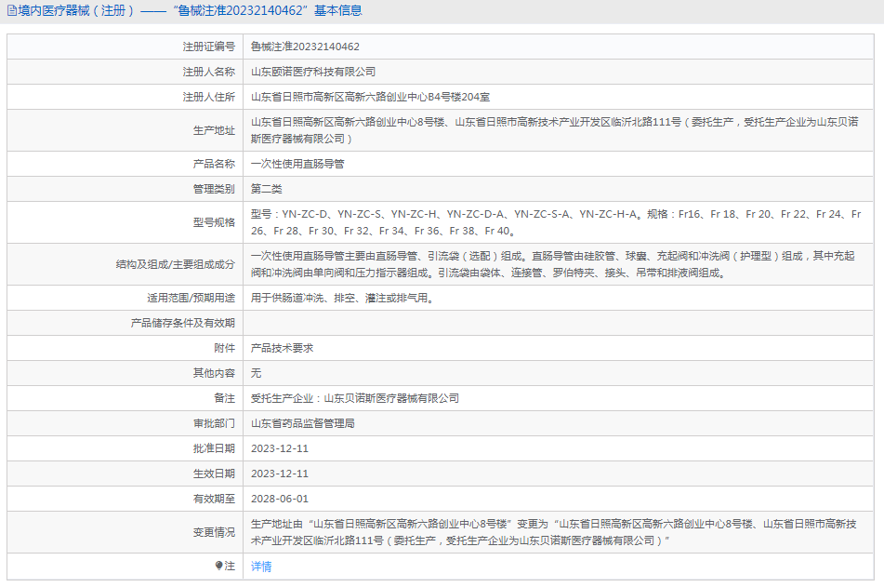The image size is (884, 587).
Task: Click the 审批部门 label
Action: (214, 423)
